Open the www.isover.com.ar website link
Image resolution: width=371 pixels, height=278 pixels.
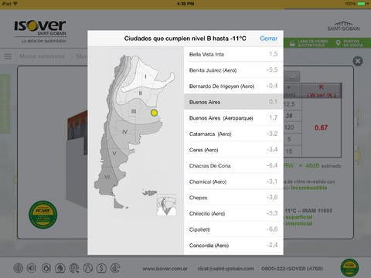(x=165, y=269)
